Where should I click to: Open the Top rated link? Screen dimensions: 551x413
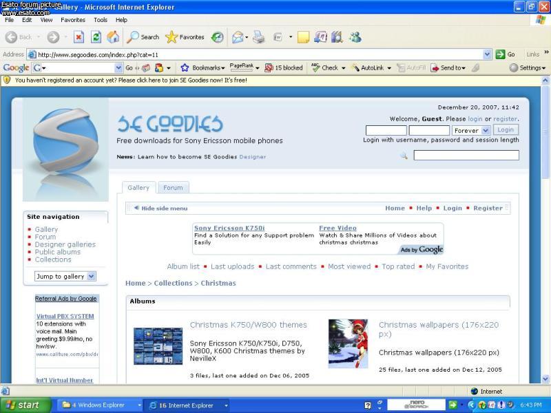(x=398, y=266)
